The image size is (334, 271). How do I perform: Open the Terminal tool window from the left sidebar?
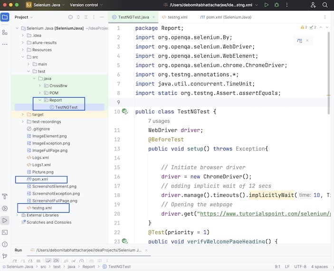tap(5, 232)
